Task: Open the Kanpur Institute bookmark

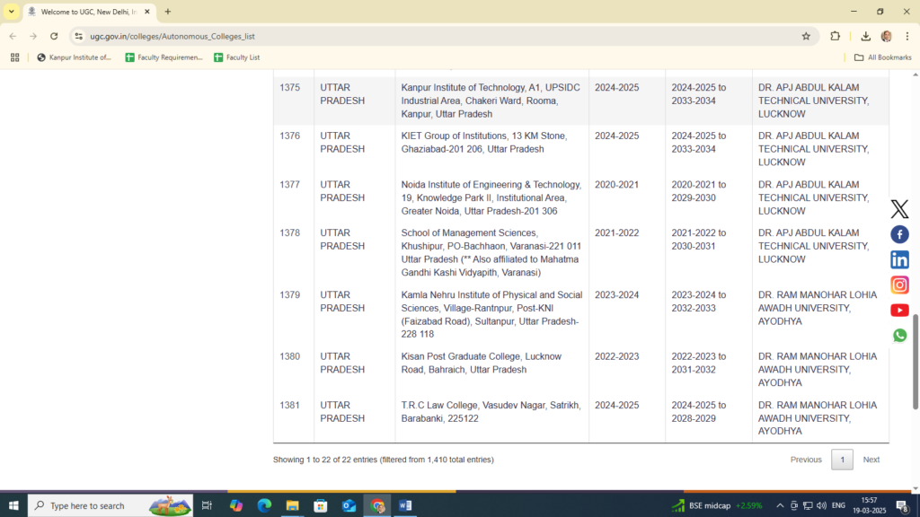Action: coord(74,57)
